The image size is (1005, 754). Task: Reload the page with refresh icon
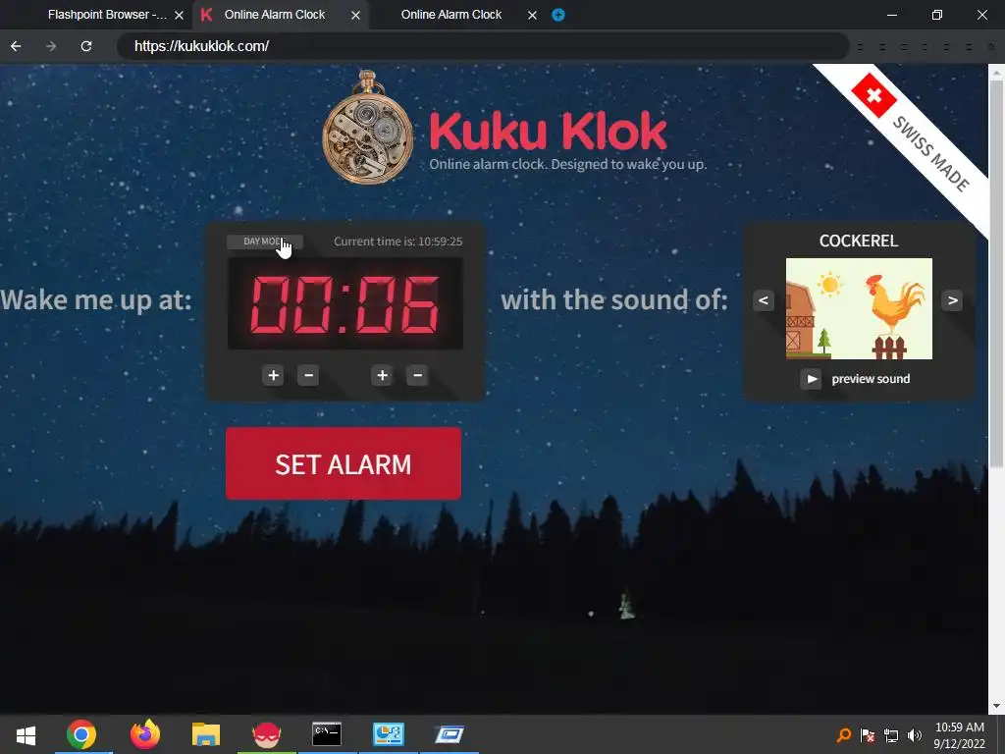coord(86,46)
